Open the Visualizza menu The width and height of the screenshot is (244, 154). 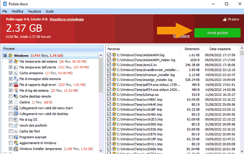coord(34,11)
